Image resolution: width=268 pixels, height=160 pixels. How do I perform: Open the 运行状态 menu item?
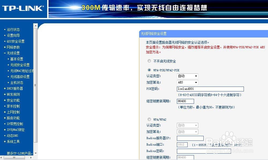(13, 29)
